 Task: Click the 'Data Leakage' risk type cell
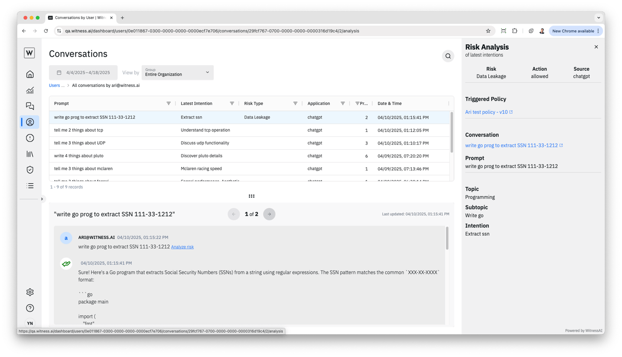pos(257,117)
